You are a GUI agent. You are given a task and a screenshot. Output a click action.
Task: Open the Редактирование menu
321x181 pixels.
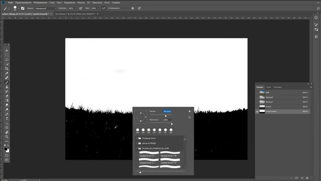pyautogui.click(x=24, y=3)
